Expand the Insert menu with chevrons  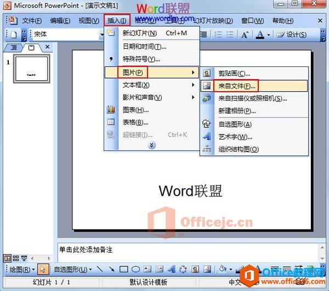pos(151,145)
